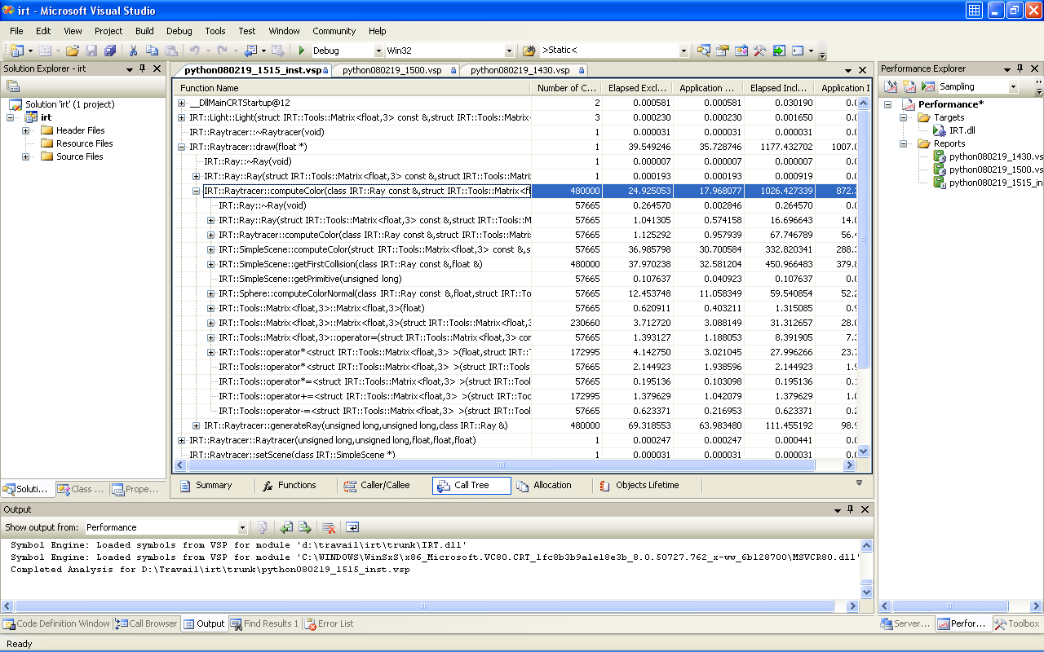The height and width of the screenshot is (652, 1044).
Task: Switch to python080219_1500.vsp tab
Action: coord(392,71)
